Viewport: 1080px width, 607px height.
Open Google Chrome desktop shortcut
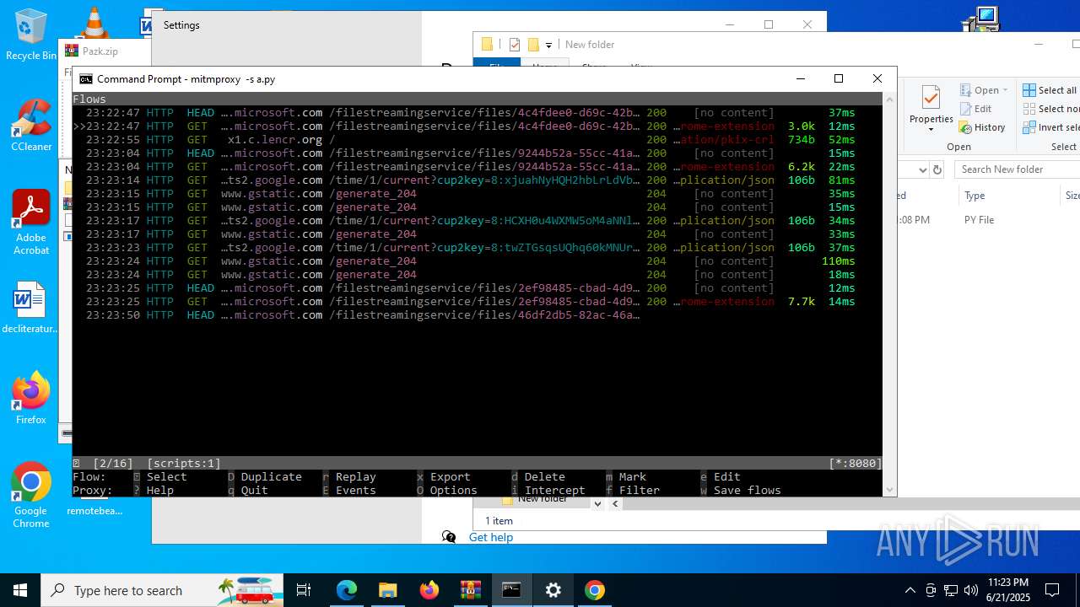point(31,495)
